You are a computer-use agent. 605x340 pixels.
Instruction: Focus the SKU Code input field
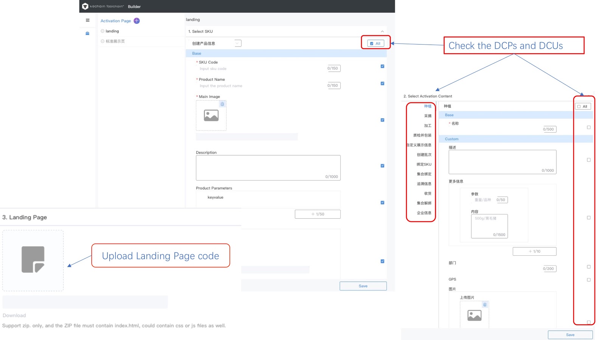pyautogui.click(x=268, y=68)
